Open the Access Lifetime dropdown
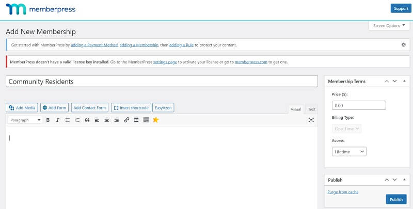The height and width of the screenshot is (209, 413). [x=349, y=152]
